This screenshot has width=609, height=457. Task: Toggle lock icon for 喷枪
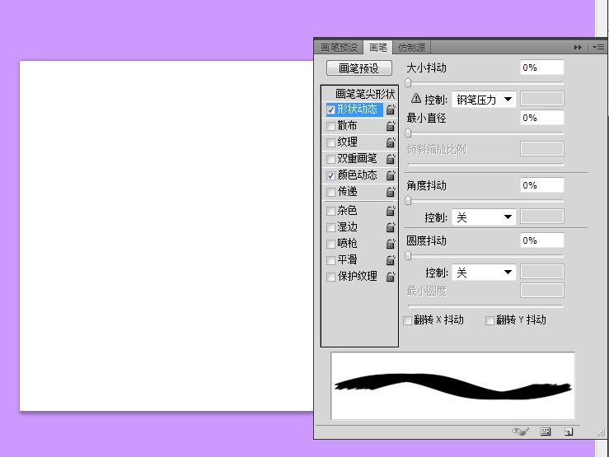(391, 244)
